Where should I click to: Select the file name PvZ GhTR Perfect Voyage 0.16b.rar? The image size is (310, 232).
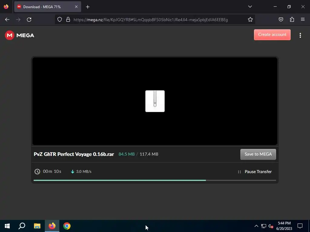point(74,154)
